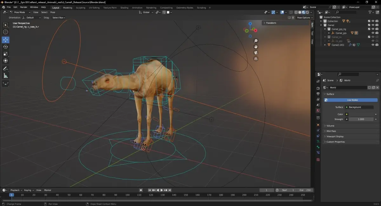Open the Object properties tab
381x206 pixels.
(318, 125)
